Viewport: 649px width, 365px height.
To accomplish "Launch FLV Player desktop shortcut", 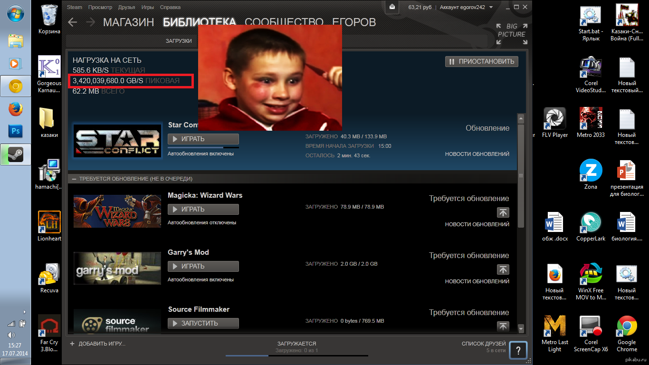I will click(x=555, y=123).
